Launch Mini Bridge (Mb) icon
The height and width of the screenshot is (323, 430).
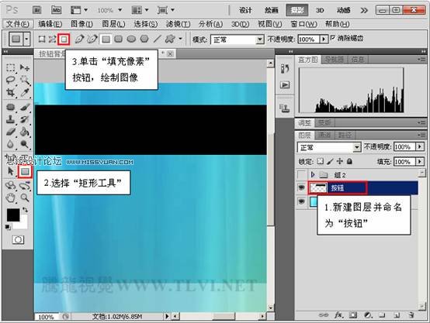56,10
